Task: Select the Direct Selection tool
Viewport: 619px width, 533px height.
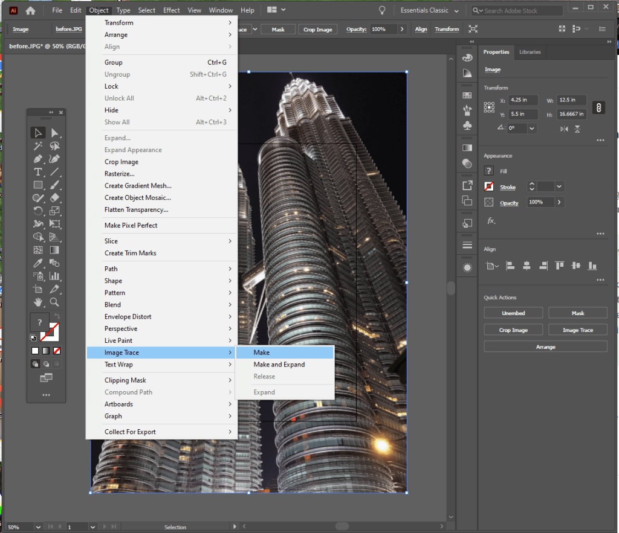Action: [x=54, y=133]
